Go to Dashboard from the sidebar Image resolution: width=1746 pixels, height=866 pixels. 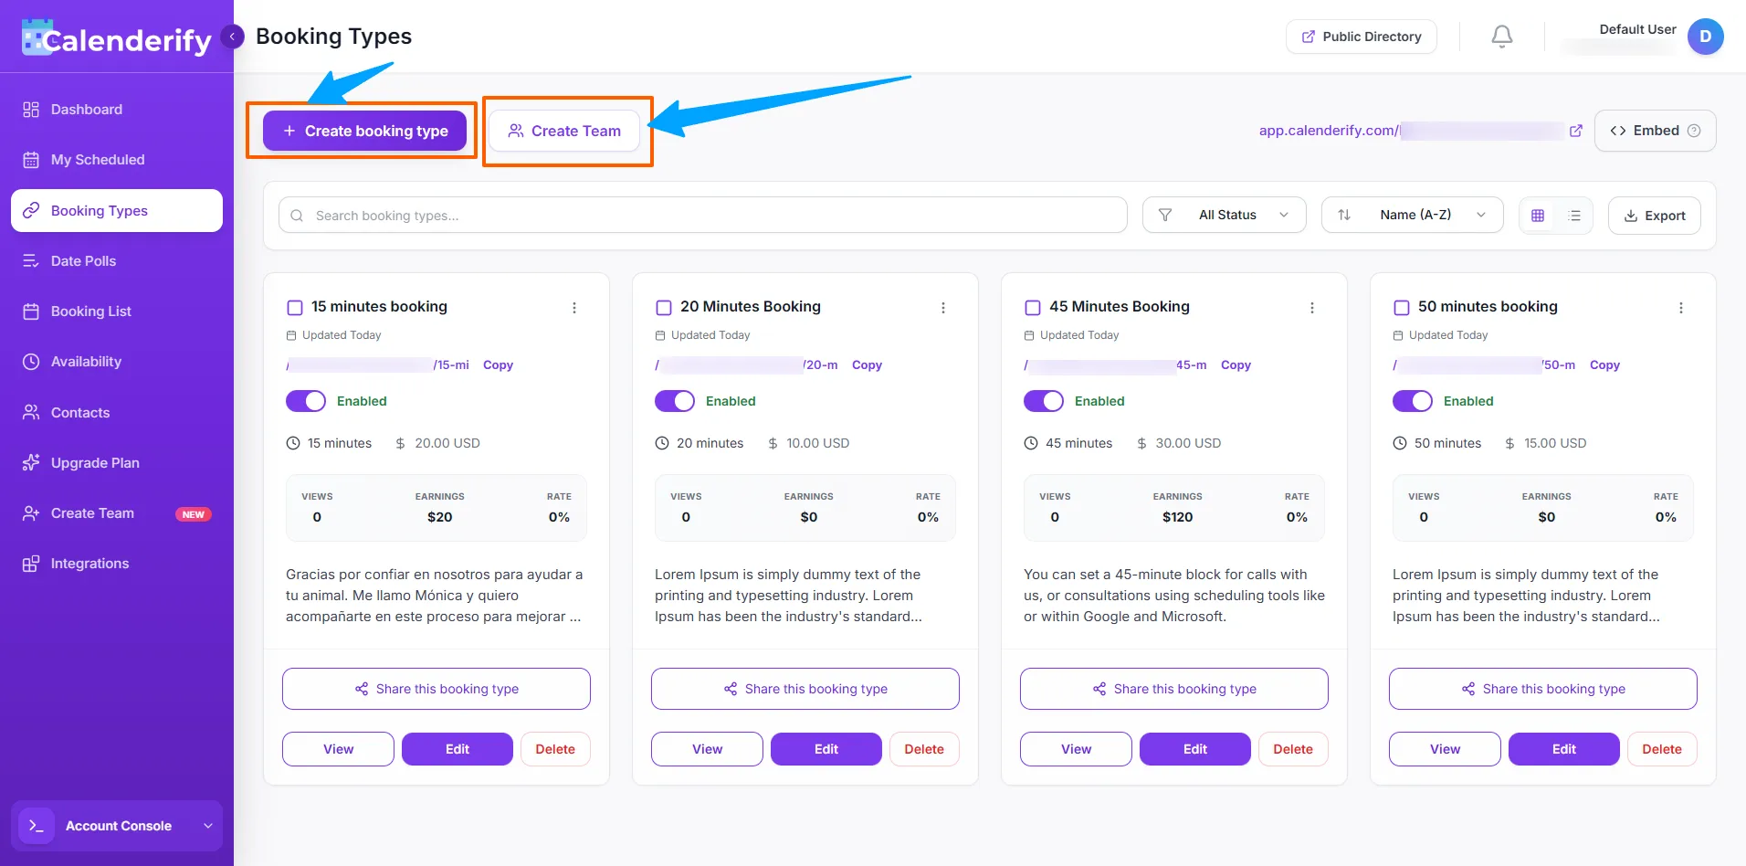(x=87, y=109)
